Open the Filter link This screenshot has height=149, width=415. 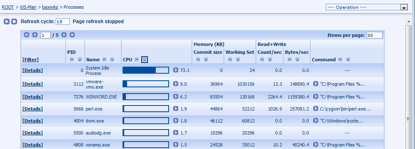[x=30, y=60]
